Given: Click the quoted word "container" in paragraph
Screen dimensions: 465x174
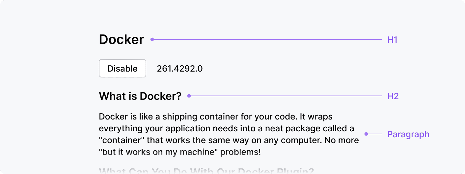Looking at the screenshot, I should (x=121, y=141).
